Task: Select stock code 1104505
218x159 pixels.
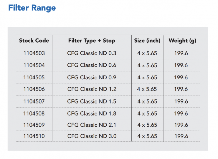Action: click(x=34, y=78)
